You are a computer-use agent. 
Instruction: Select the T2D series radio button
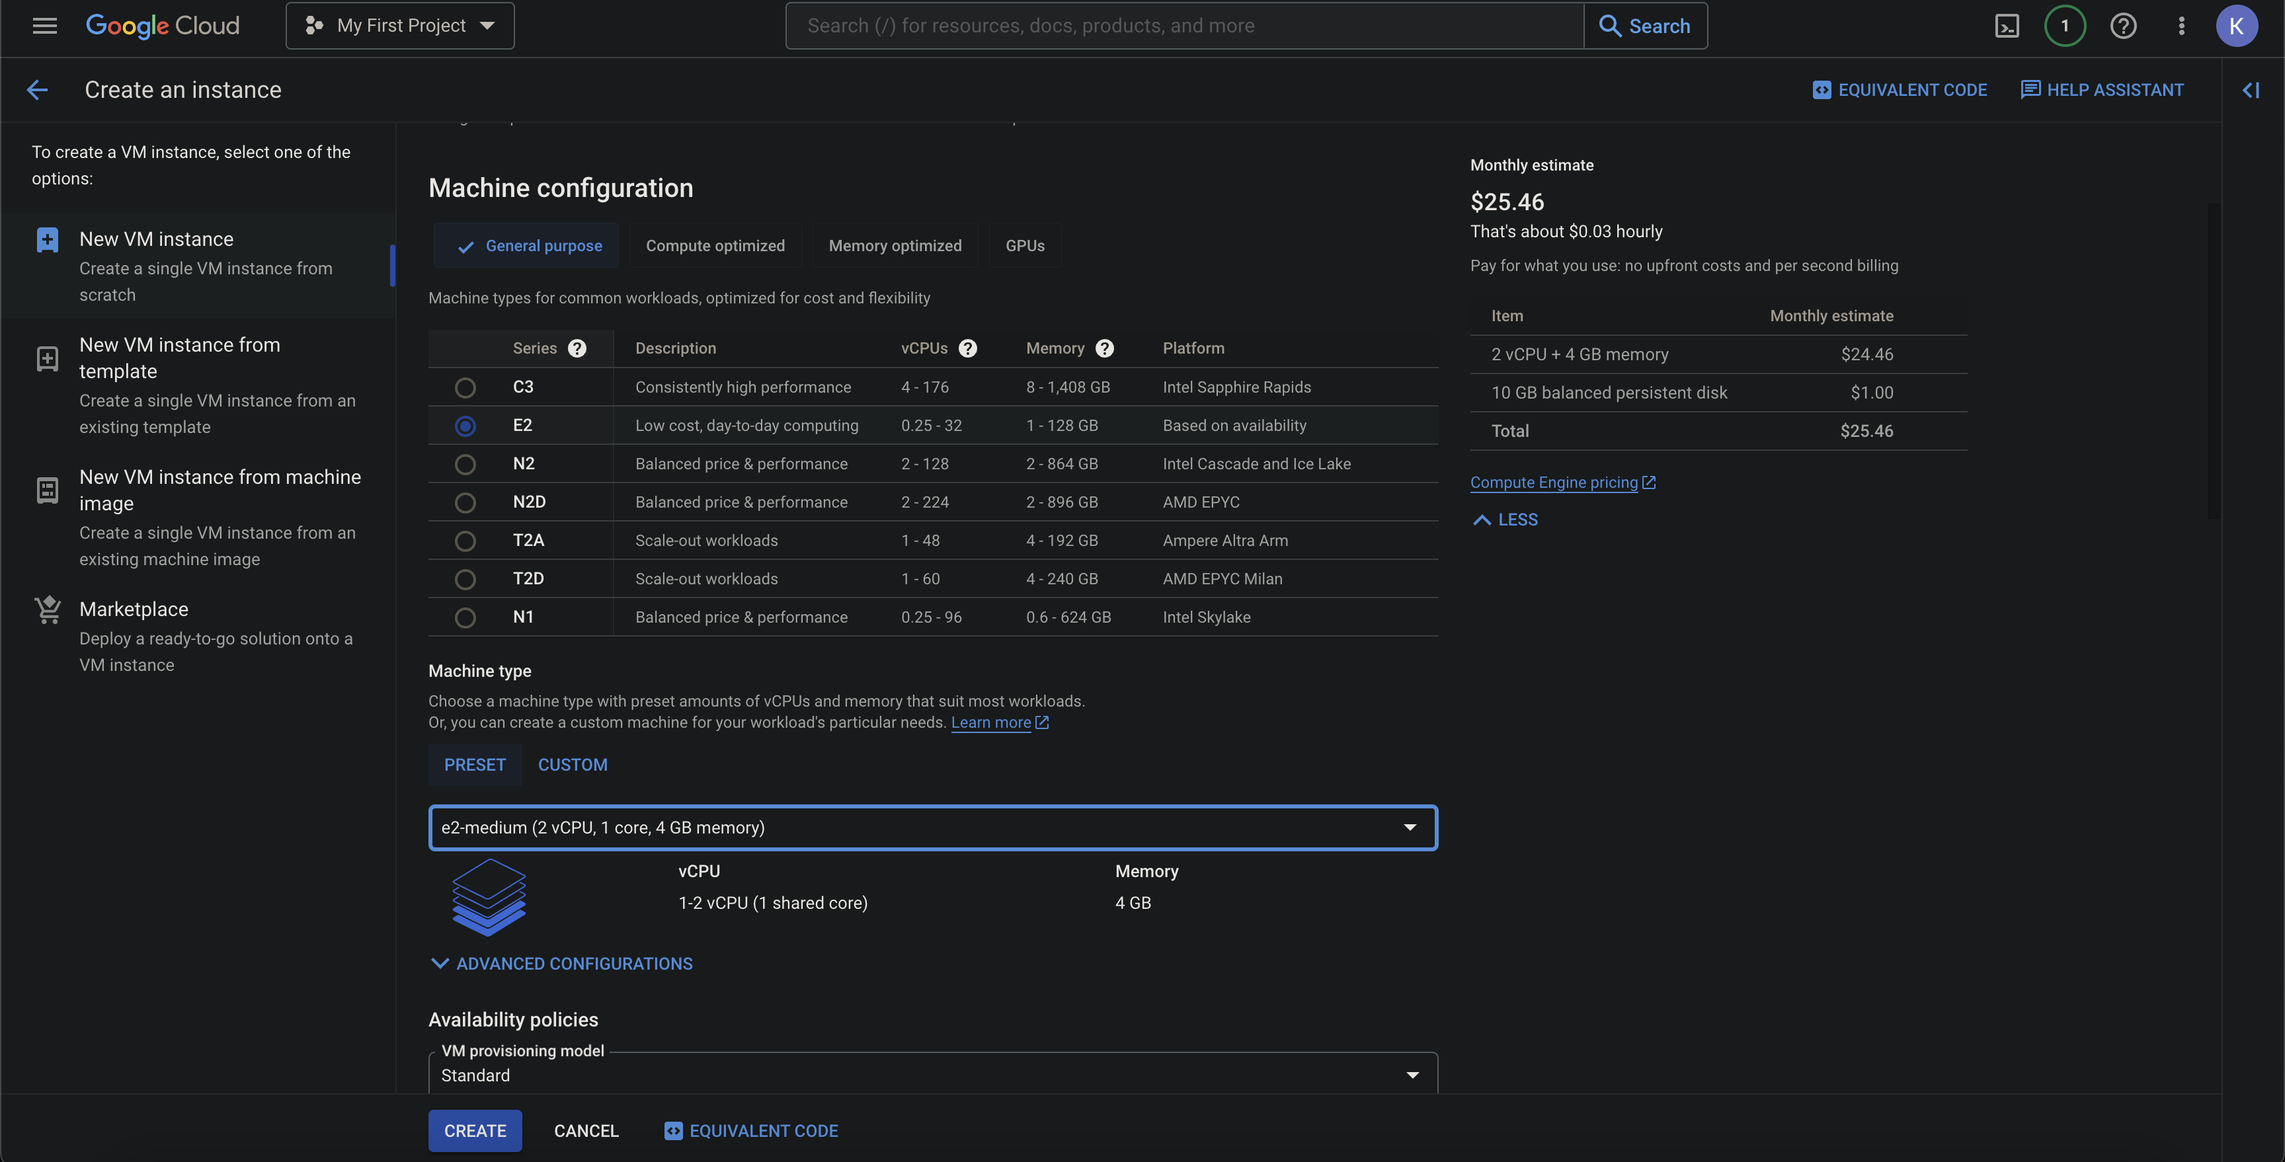(465, 579)
